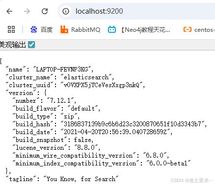
Task: Click the centos bookmark bracket icon
Action: tap(188, 29)
